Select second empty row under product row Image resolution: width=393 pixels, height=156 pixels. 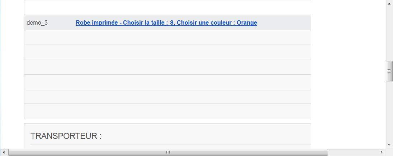tap(167, 52)
